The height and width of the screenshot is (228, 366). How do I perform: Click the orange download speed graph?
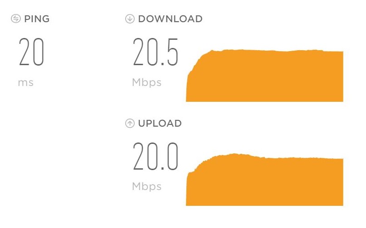[x=264, y=76]
